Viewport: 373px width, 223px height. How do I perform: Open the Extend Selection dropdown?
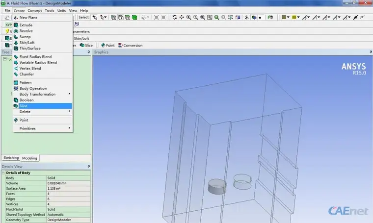(x=145, y=17)
